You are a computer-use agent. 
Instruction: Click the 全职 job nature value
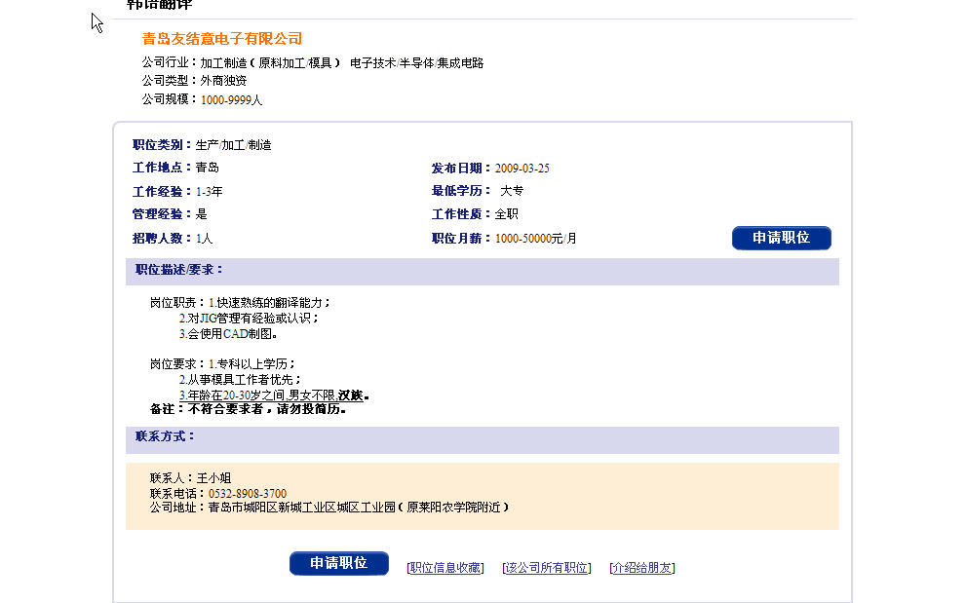(x=506, y=214)
